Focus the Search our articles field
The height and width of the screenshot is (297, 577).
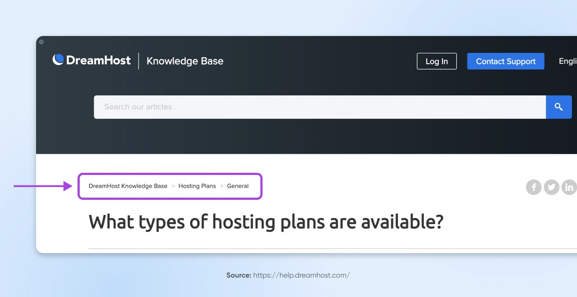320,107
